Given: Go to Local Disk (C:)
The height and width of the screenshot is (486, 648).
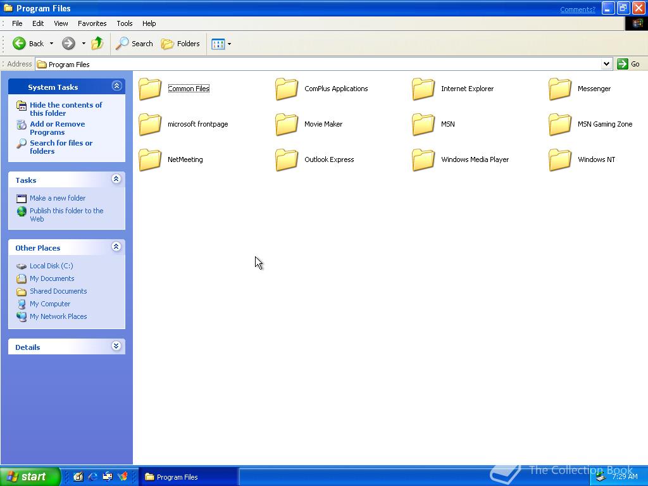Looking at the screenshot, I should coord(51,266).
